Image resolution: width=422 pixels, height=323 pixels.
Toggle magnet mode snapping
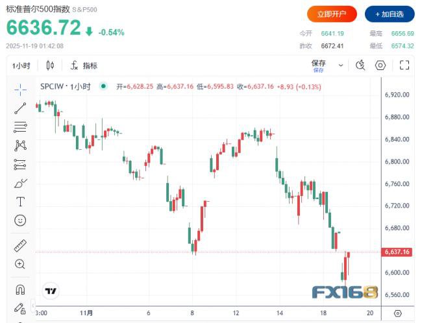[20, 289]
